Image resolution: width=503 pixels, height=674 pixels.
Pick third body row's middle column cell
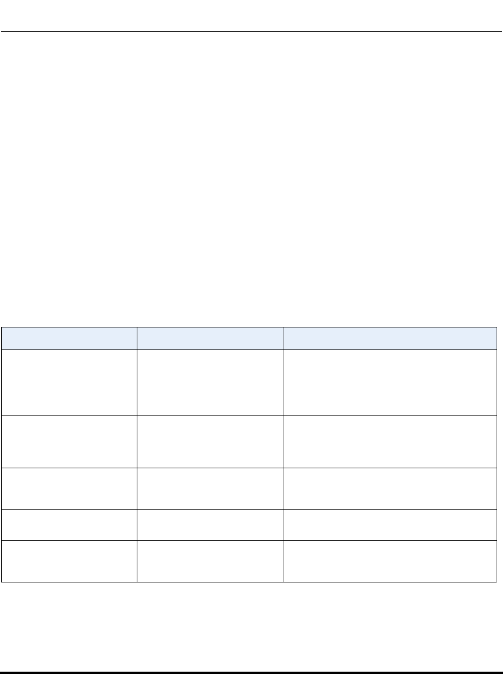(210, 489)
